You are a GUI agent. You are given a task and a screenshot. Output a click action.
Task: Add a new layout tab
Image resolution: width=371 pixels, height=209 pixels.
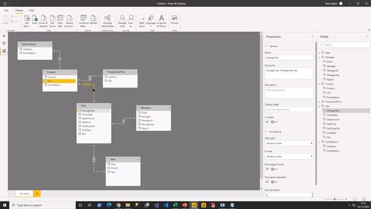coord(37,193)
